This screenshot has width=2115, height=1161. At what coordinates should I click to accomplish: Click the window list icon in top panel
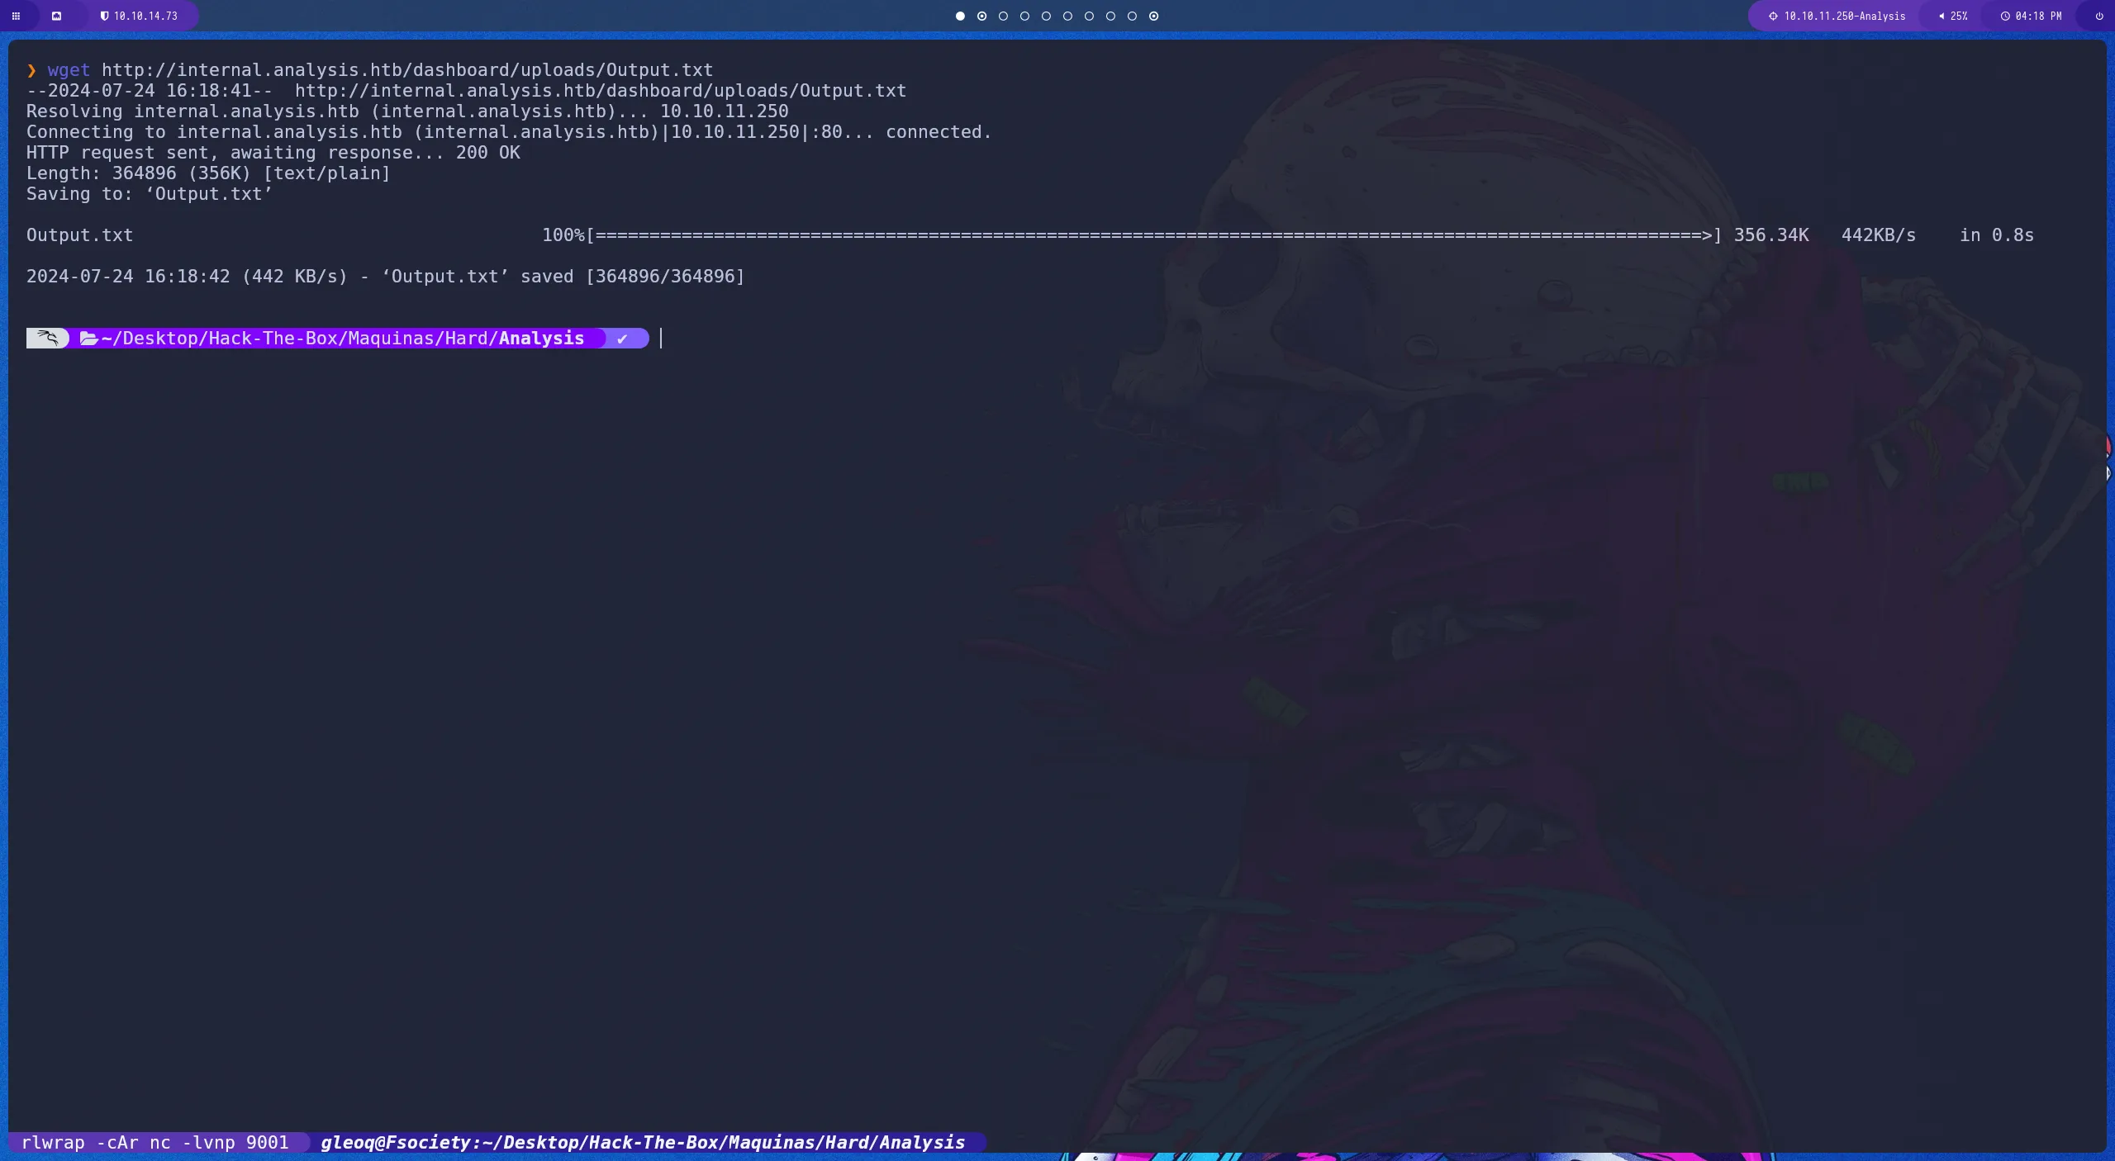coord(57,16)
